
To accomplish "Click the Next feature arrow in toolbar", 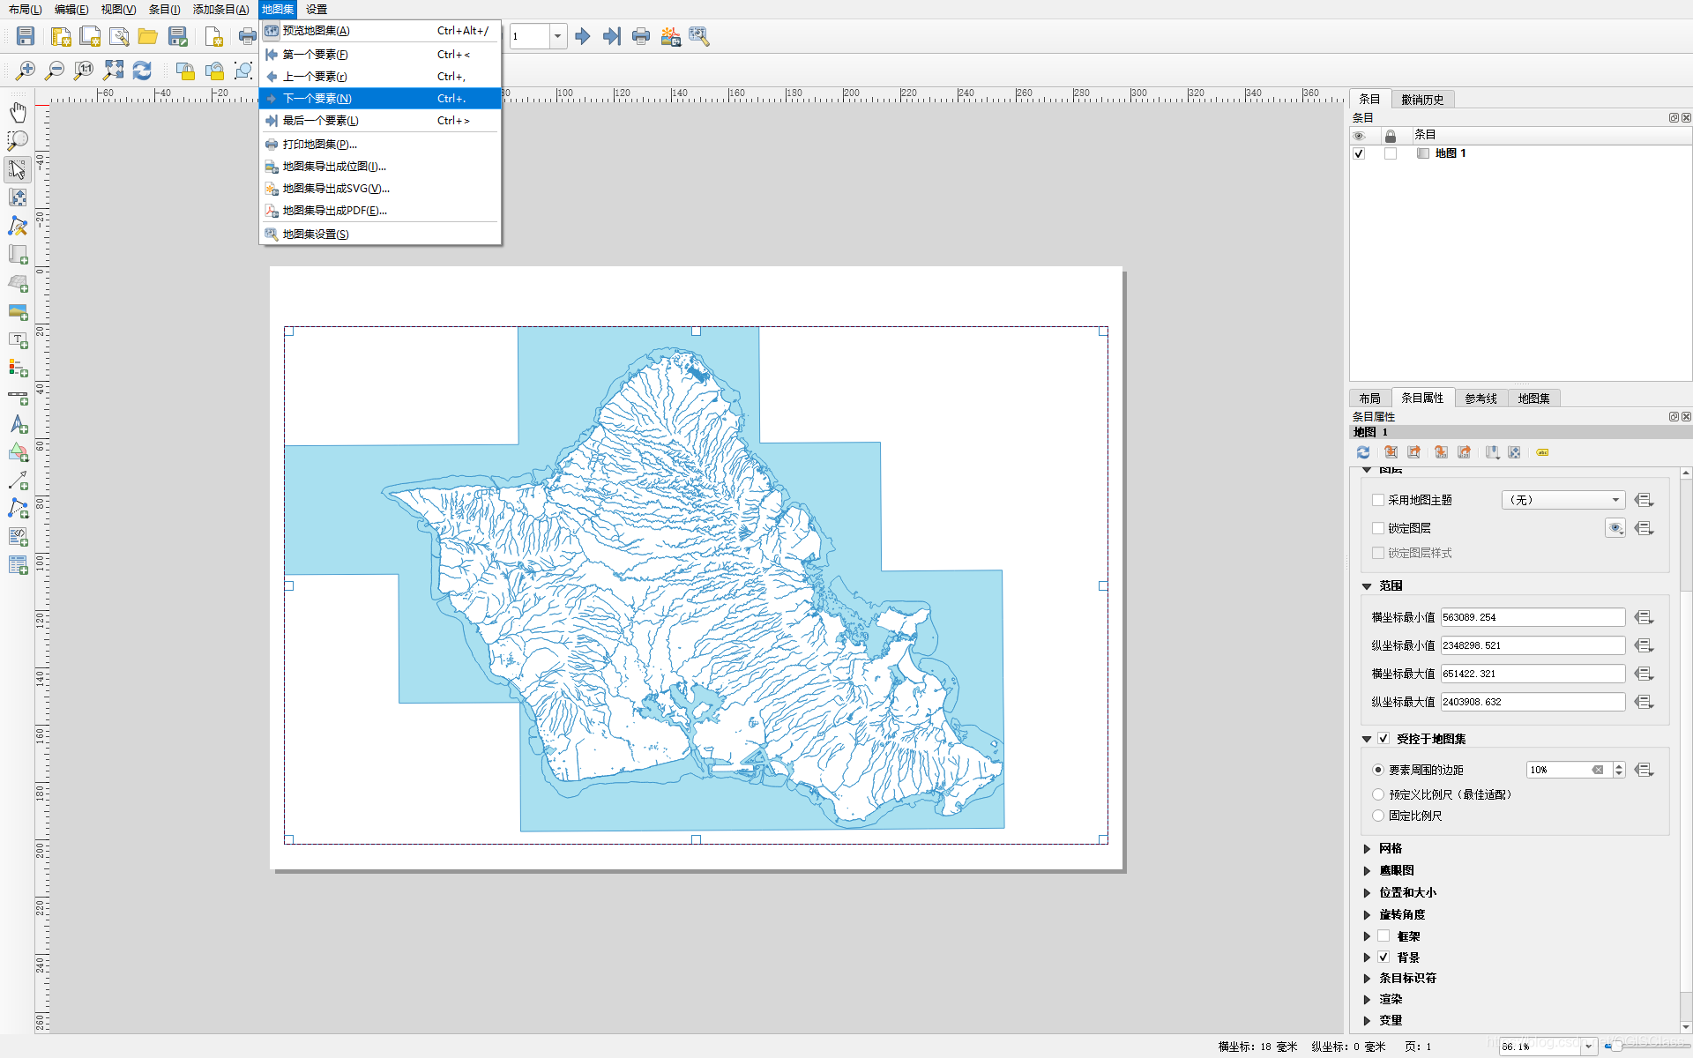I will point(582,36).
